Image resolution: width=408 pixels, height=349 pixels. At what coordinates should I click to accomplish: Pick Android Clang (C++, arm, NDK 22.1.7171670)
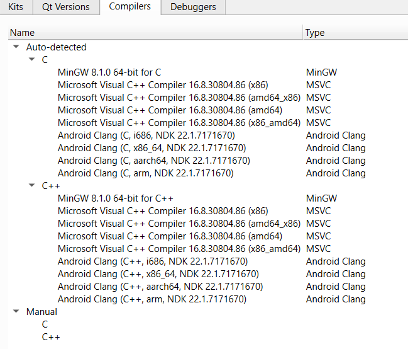(152, 299)
